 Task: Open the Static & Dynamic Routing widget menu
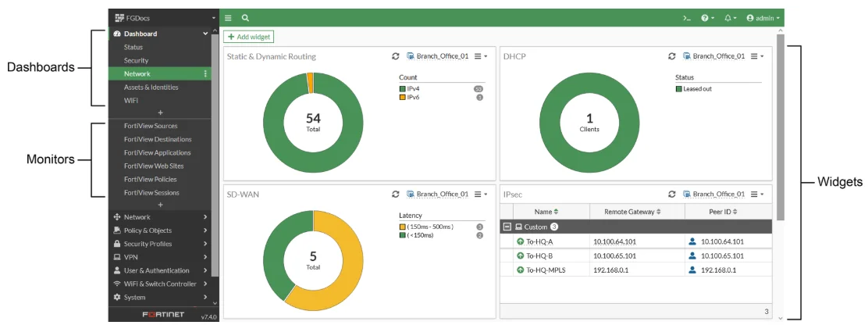tap(481, 56)
